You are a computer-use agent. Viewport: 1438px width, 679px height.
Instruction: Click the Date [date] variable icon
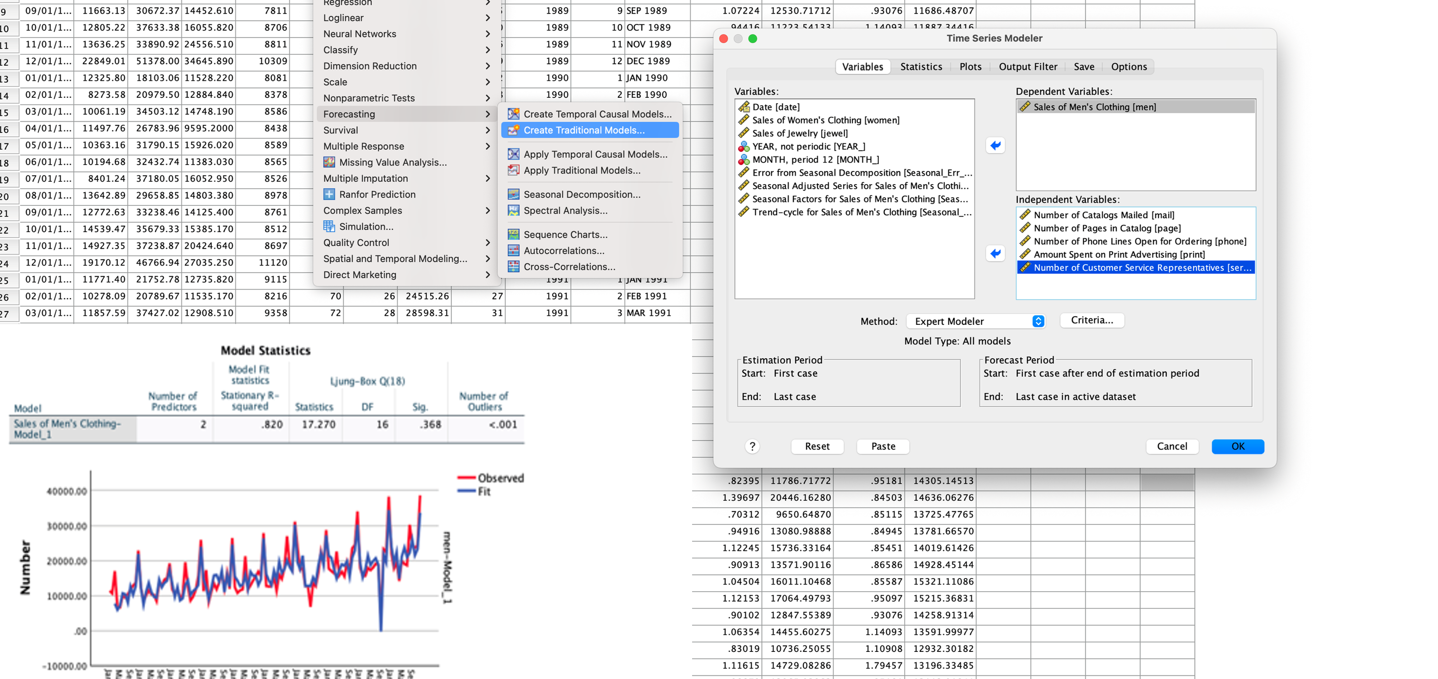point(744,107)
